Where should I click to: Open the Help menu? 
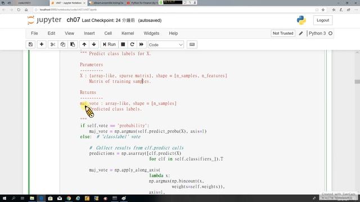point(173,34)
